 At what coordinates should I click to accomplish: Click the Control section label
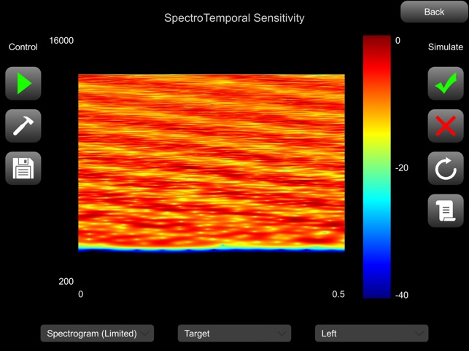(x=23, y=47)
